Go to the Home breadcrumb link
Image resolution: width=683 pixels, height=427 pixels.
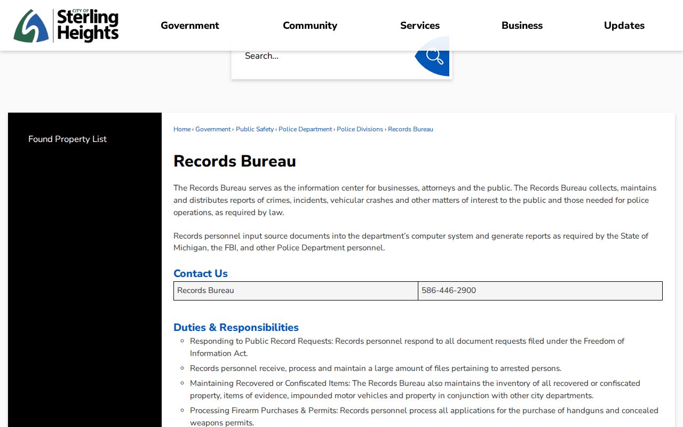pyautogui.click(x=182, y=129)
